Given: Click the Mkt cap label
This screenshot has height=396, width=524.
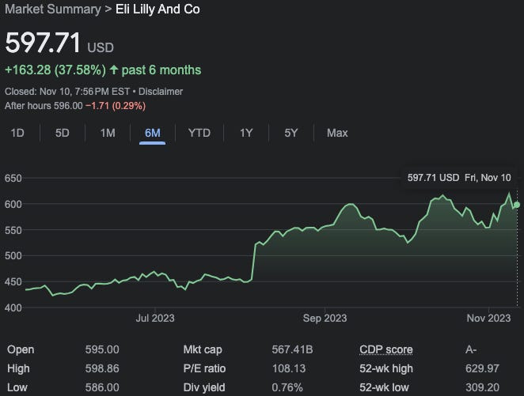Looking at the screenshot, I should pyautogui.click(x=203, y=349).
